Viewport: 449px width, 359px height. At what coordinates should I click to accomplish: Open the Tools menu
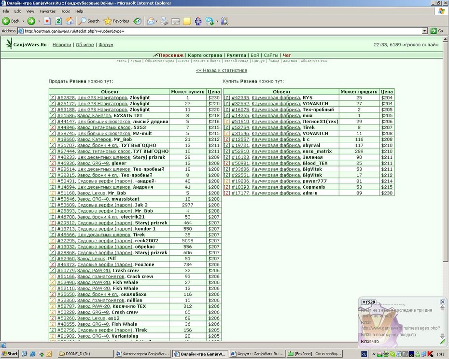65,11
